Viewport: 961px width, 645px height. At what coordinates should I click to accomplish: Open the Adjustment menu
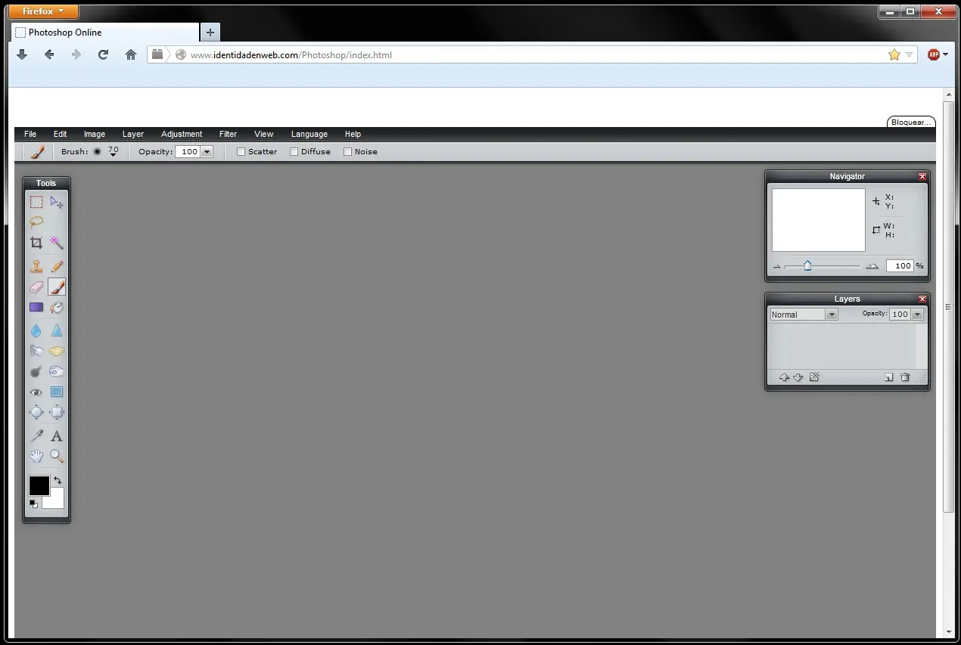coord(182,134)
